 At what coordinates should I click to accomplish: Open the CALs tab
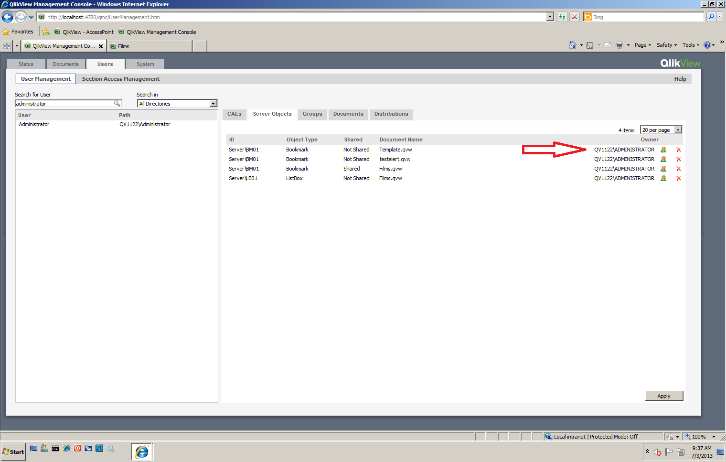click(235, 114)
